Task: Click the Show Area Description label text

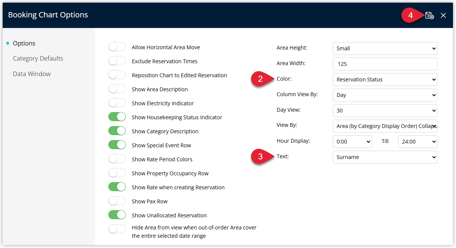Action: [160, 89]
